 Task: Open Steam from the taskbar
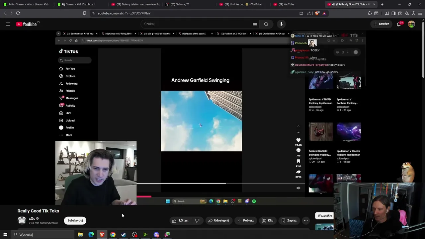pyautogui.click(x=124, y=235)
